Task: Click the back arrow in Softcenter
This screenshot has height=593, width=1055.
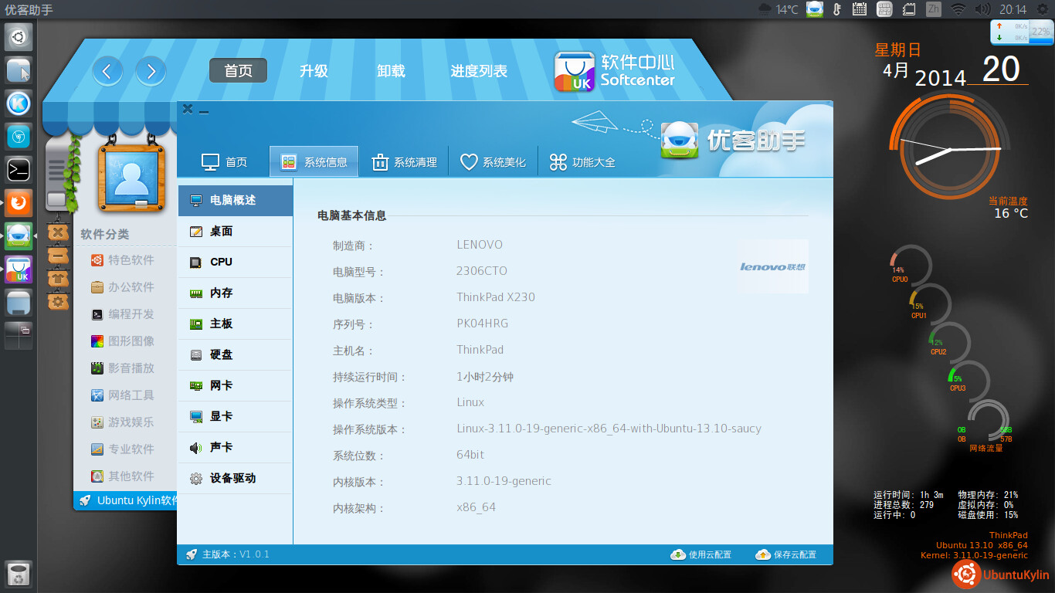Action: tap(107, 72)
